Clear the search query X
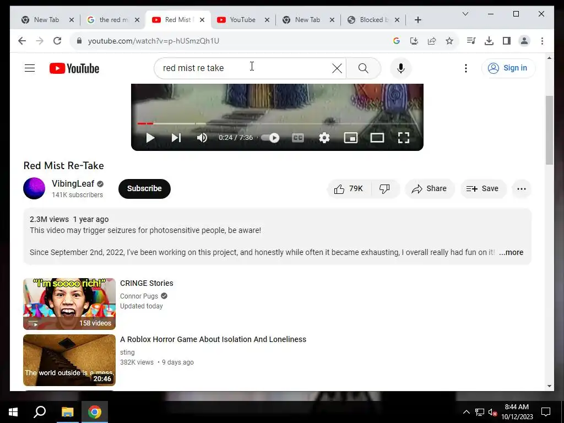This screenshot has width=564, height=423. pyautogui.click(x=337, y=68)
